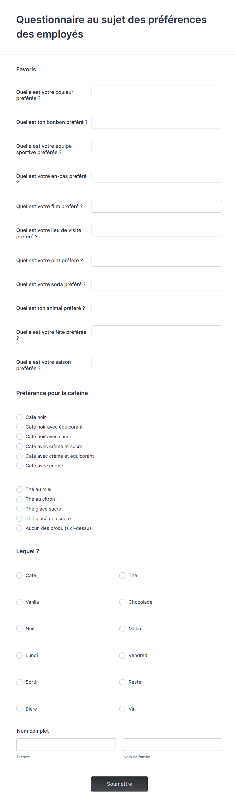The image size is (236, 804).
Task: Pick "Aucun des produits ci-dessus"
Action: 19,528
